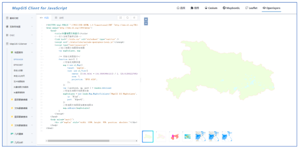Select the red and magenta region thumbnail
Image resolution: width=299 pixels, height=148 pixels.
[174, 136]
